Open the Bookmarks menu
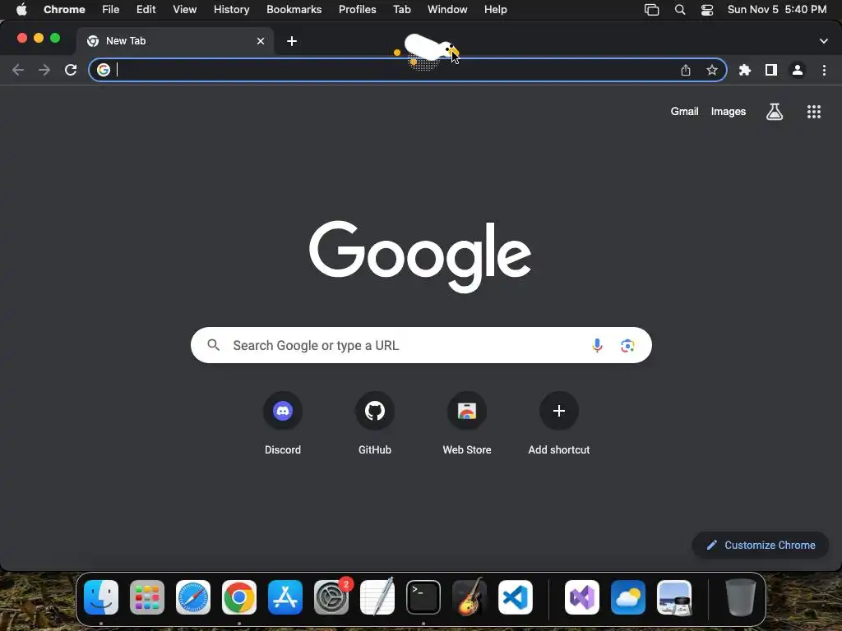Viewport: 842px width, 631px height. tap(294, 10)
